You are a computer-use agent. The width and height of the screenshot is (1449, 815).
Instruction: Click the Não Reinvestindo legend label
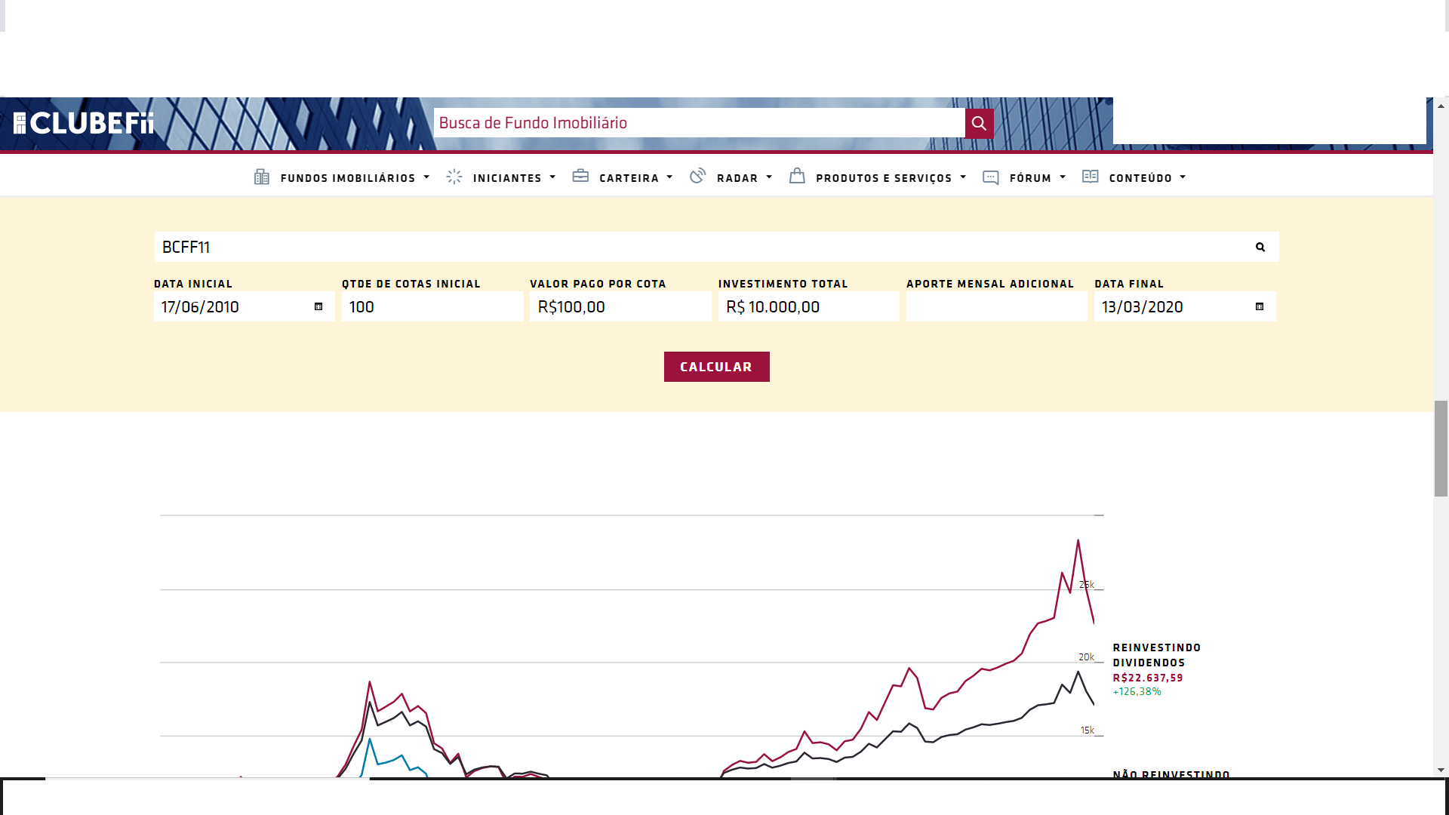[x=1171, y=773]
